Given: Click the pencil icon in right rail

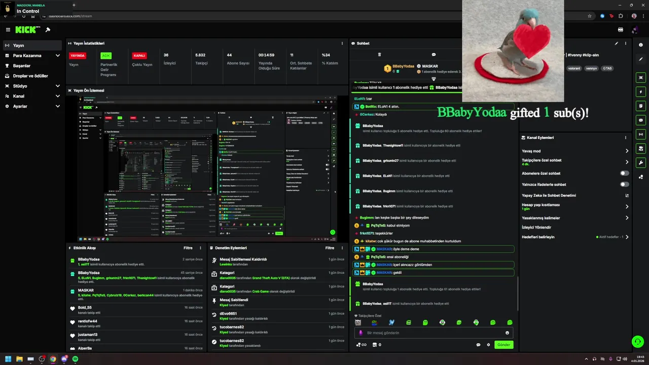Looking at the screenshot, I should point(641,59).
